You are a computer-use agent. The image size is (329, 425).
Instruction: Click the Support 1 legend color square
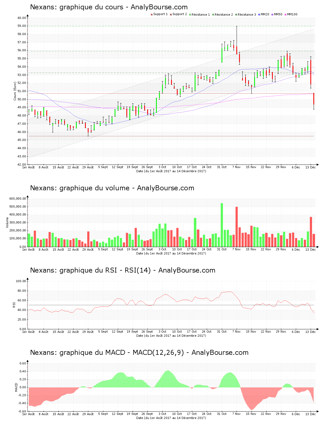[152, 15]
